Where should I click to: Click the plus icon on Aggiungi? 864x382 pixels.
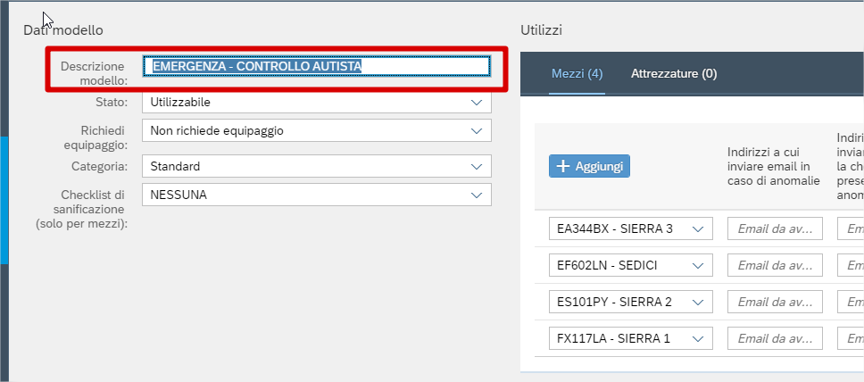563,166
